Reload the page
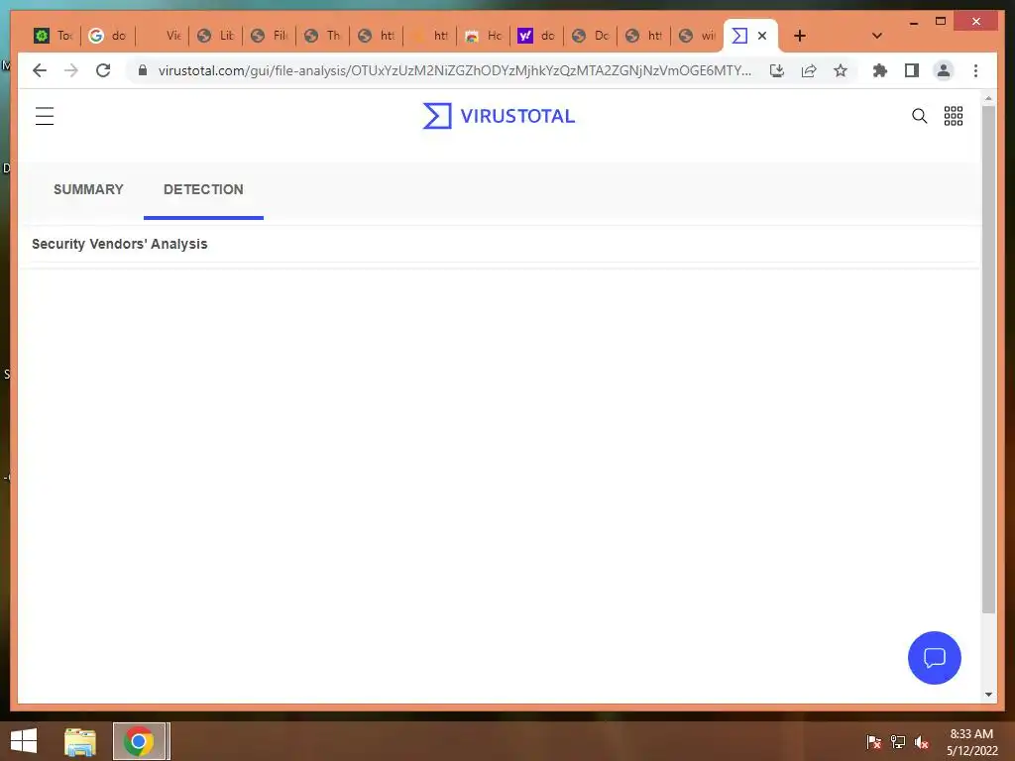This screenshot has width=1015, height=761. [x=103, y=70]
